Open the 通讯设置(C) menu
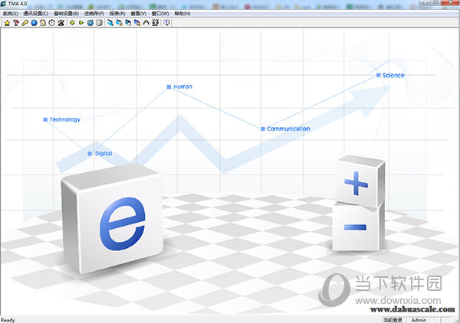 tap(36, 14)
